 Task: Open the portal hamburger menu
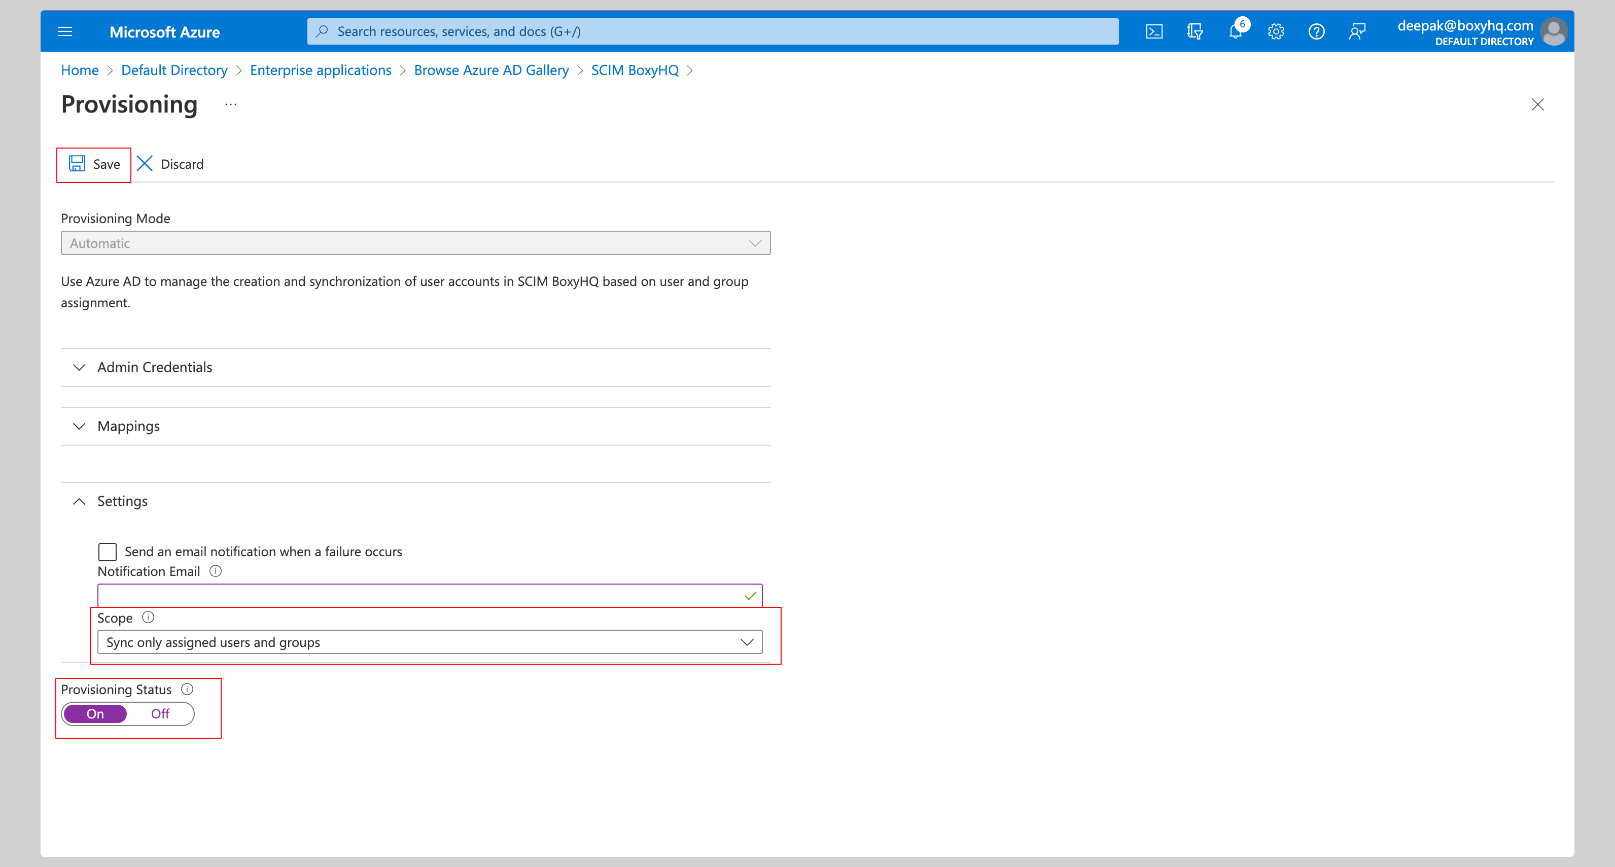point(64,31)
